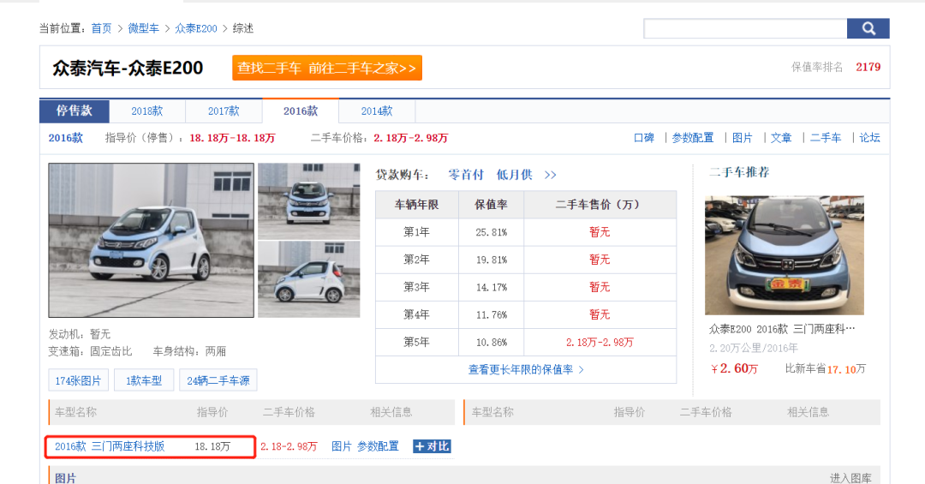View the side-view car thumbnail

pos(309,279)
